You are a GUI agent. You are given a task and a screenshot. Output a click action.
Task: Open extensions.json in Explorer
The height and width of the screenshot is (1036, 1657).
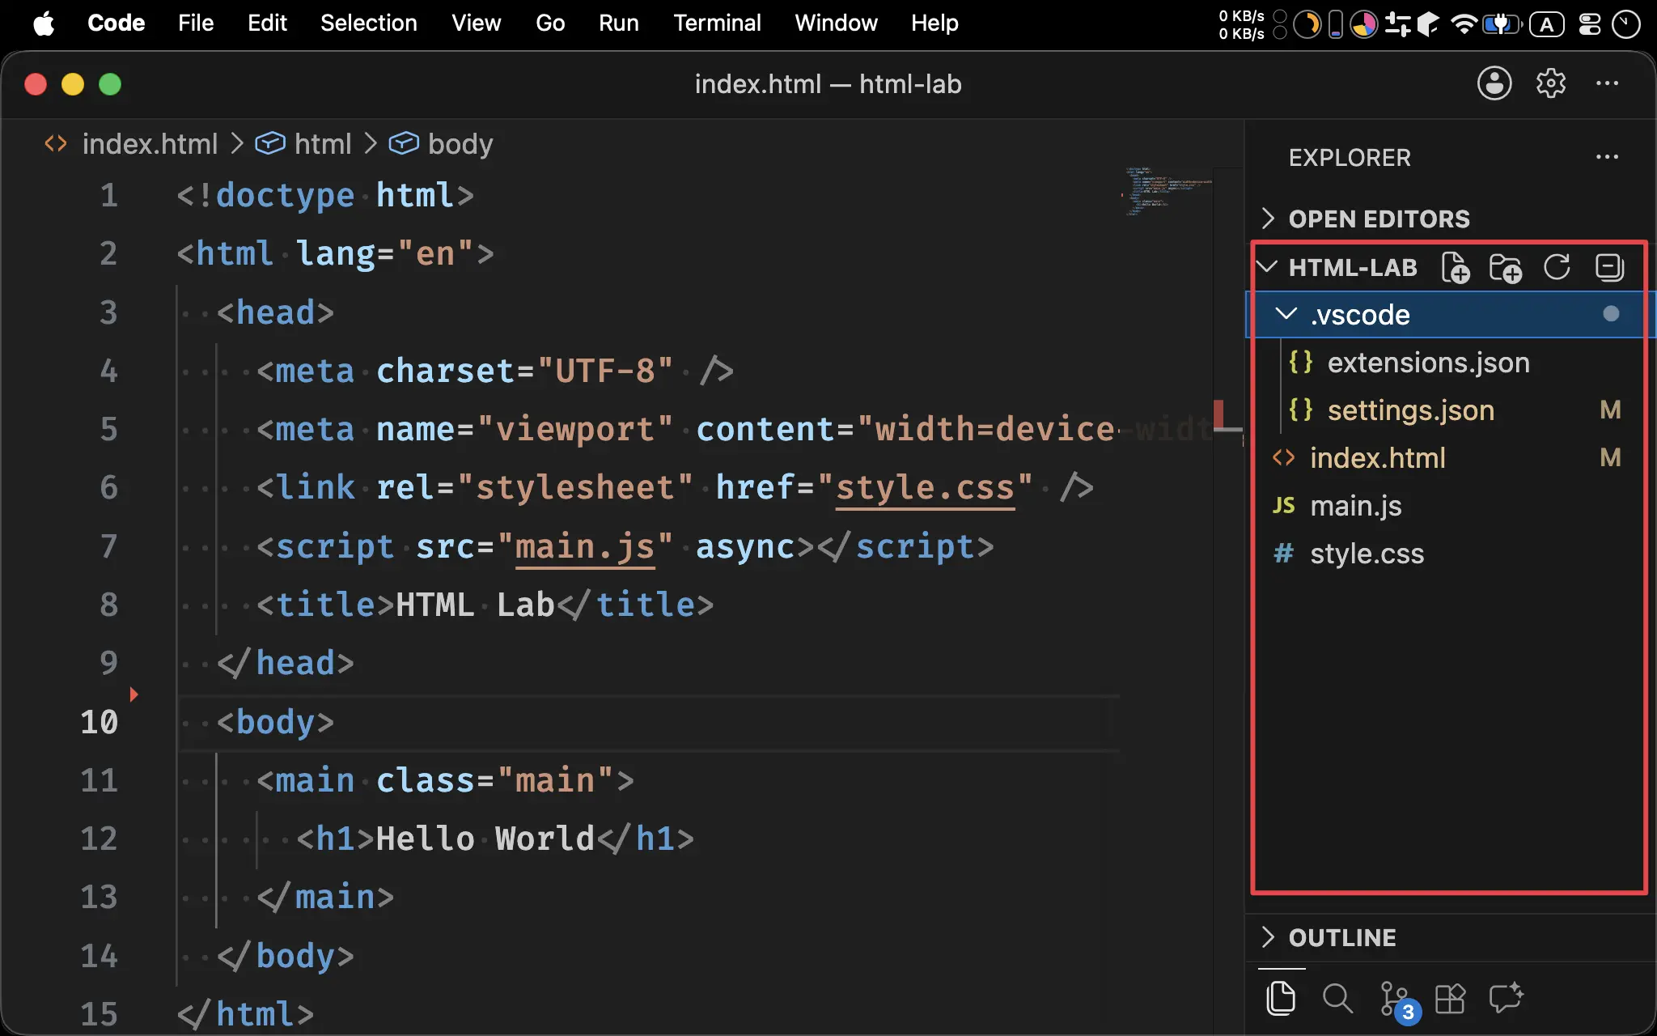tap(1450, 362)
